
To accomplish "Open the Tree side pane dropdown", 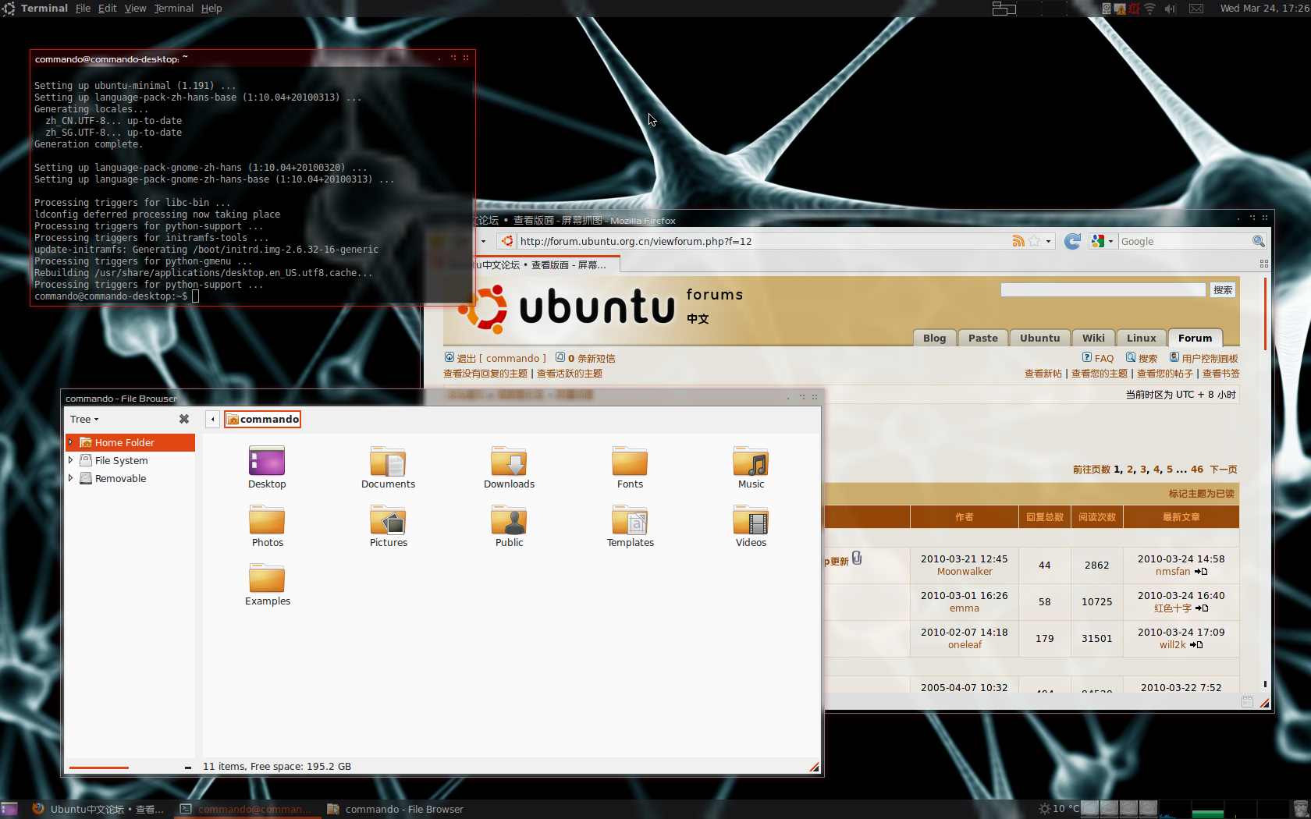I will pos(84,419).
